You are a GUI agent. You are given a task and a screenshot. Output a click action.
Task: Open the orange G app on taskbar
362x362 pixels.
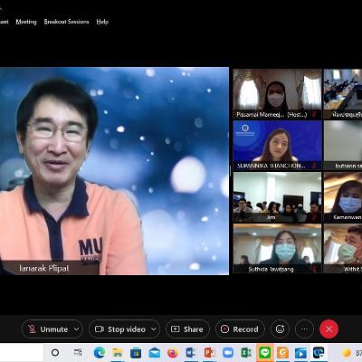point(282,352)
